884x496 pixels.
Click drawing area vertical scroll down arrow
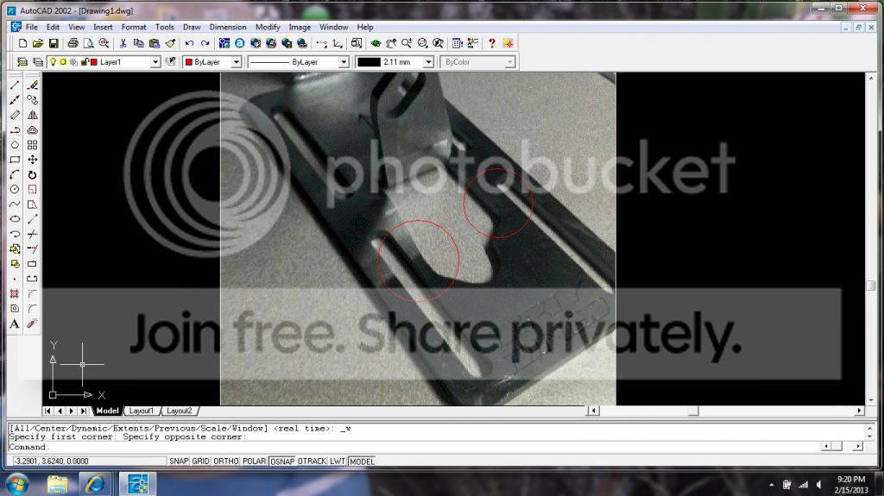871,400
